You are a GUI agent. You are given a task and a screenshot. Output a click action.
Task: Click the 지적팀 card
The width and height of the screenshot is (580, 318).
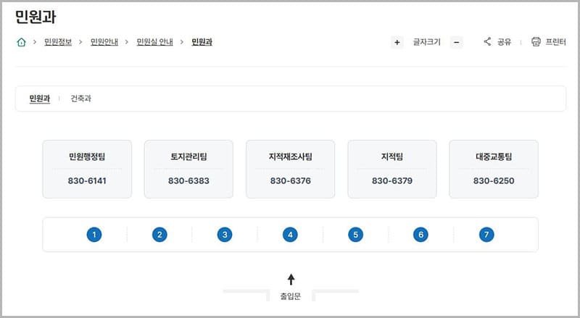392,169
